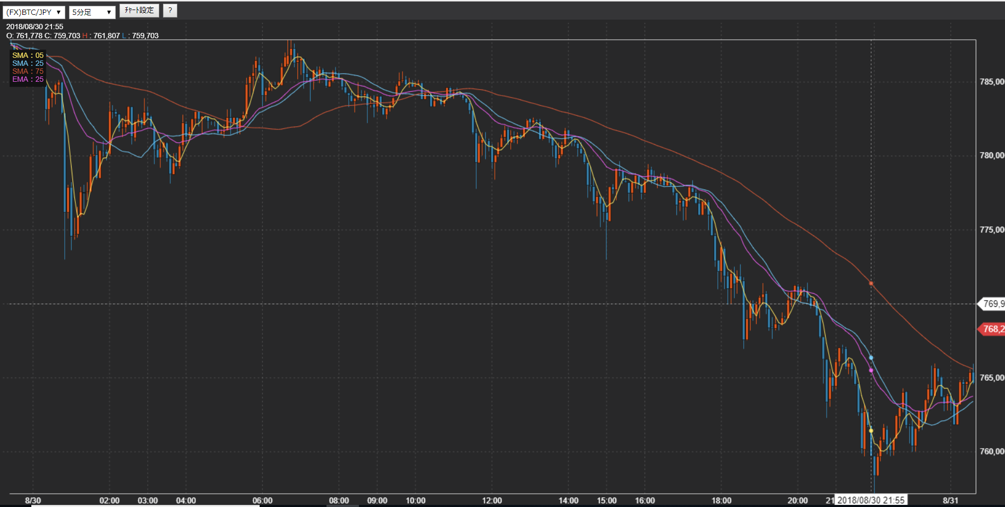Select the magenta EMA : 25 legend label
Screen dimensions: 1005x507
click(x=28, y=79)
